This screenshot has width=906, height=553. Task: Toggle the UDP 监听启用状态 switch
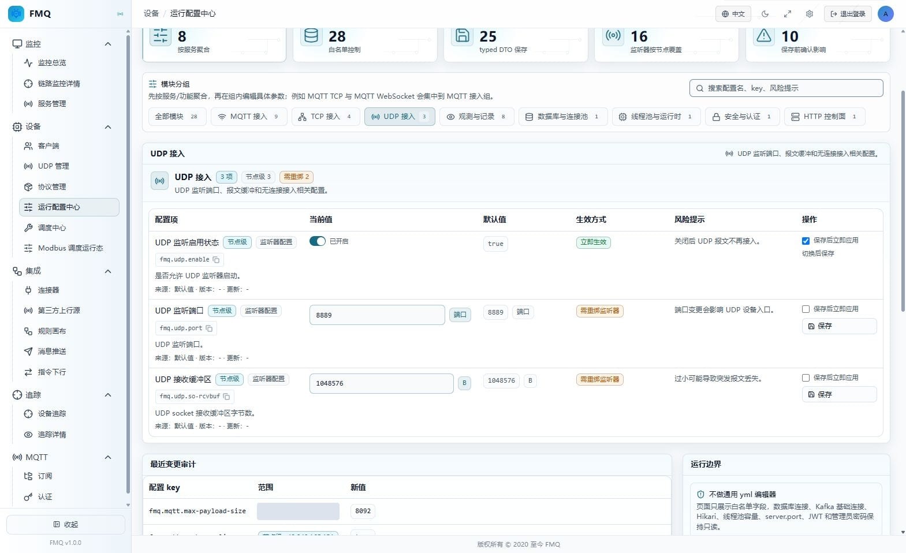[318, 241]
